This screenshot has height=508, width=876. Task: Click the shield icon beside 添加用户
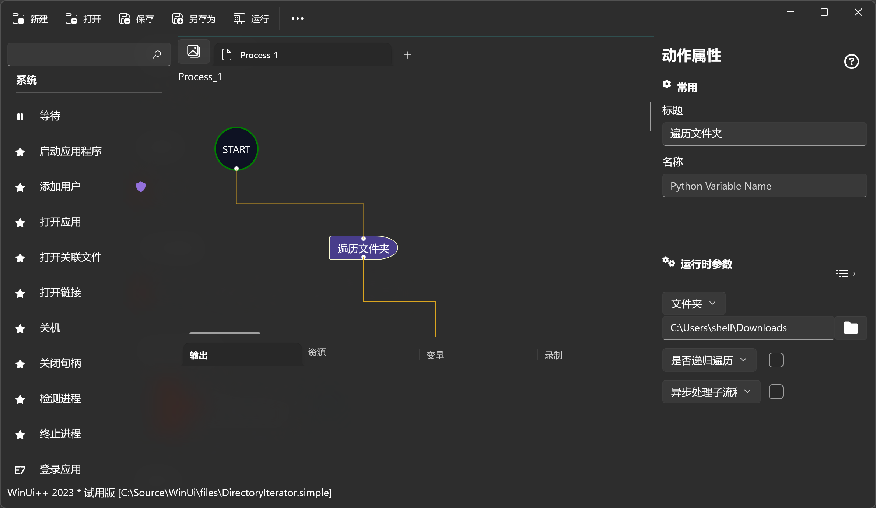141,187
